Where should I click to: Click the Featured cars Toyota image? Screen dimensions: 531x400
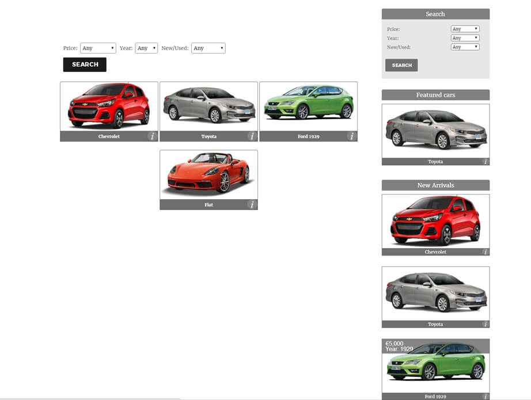435,131
